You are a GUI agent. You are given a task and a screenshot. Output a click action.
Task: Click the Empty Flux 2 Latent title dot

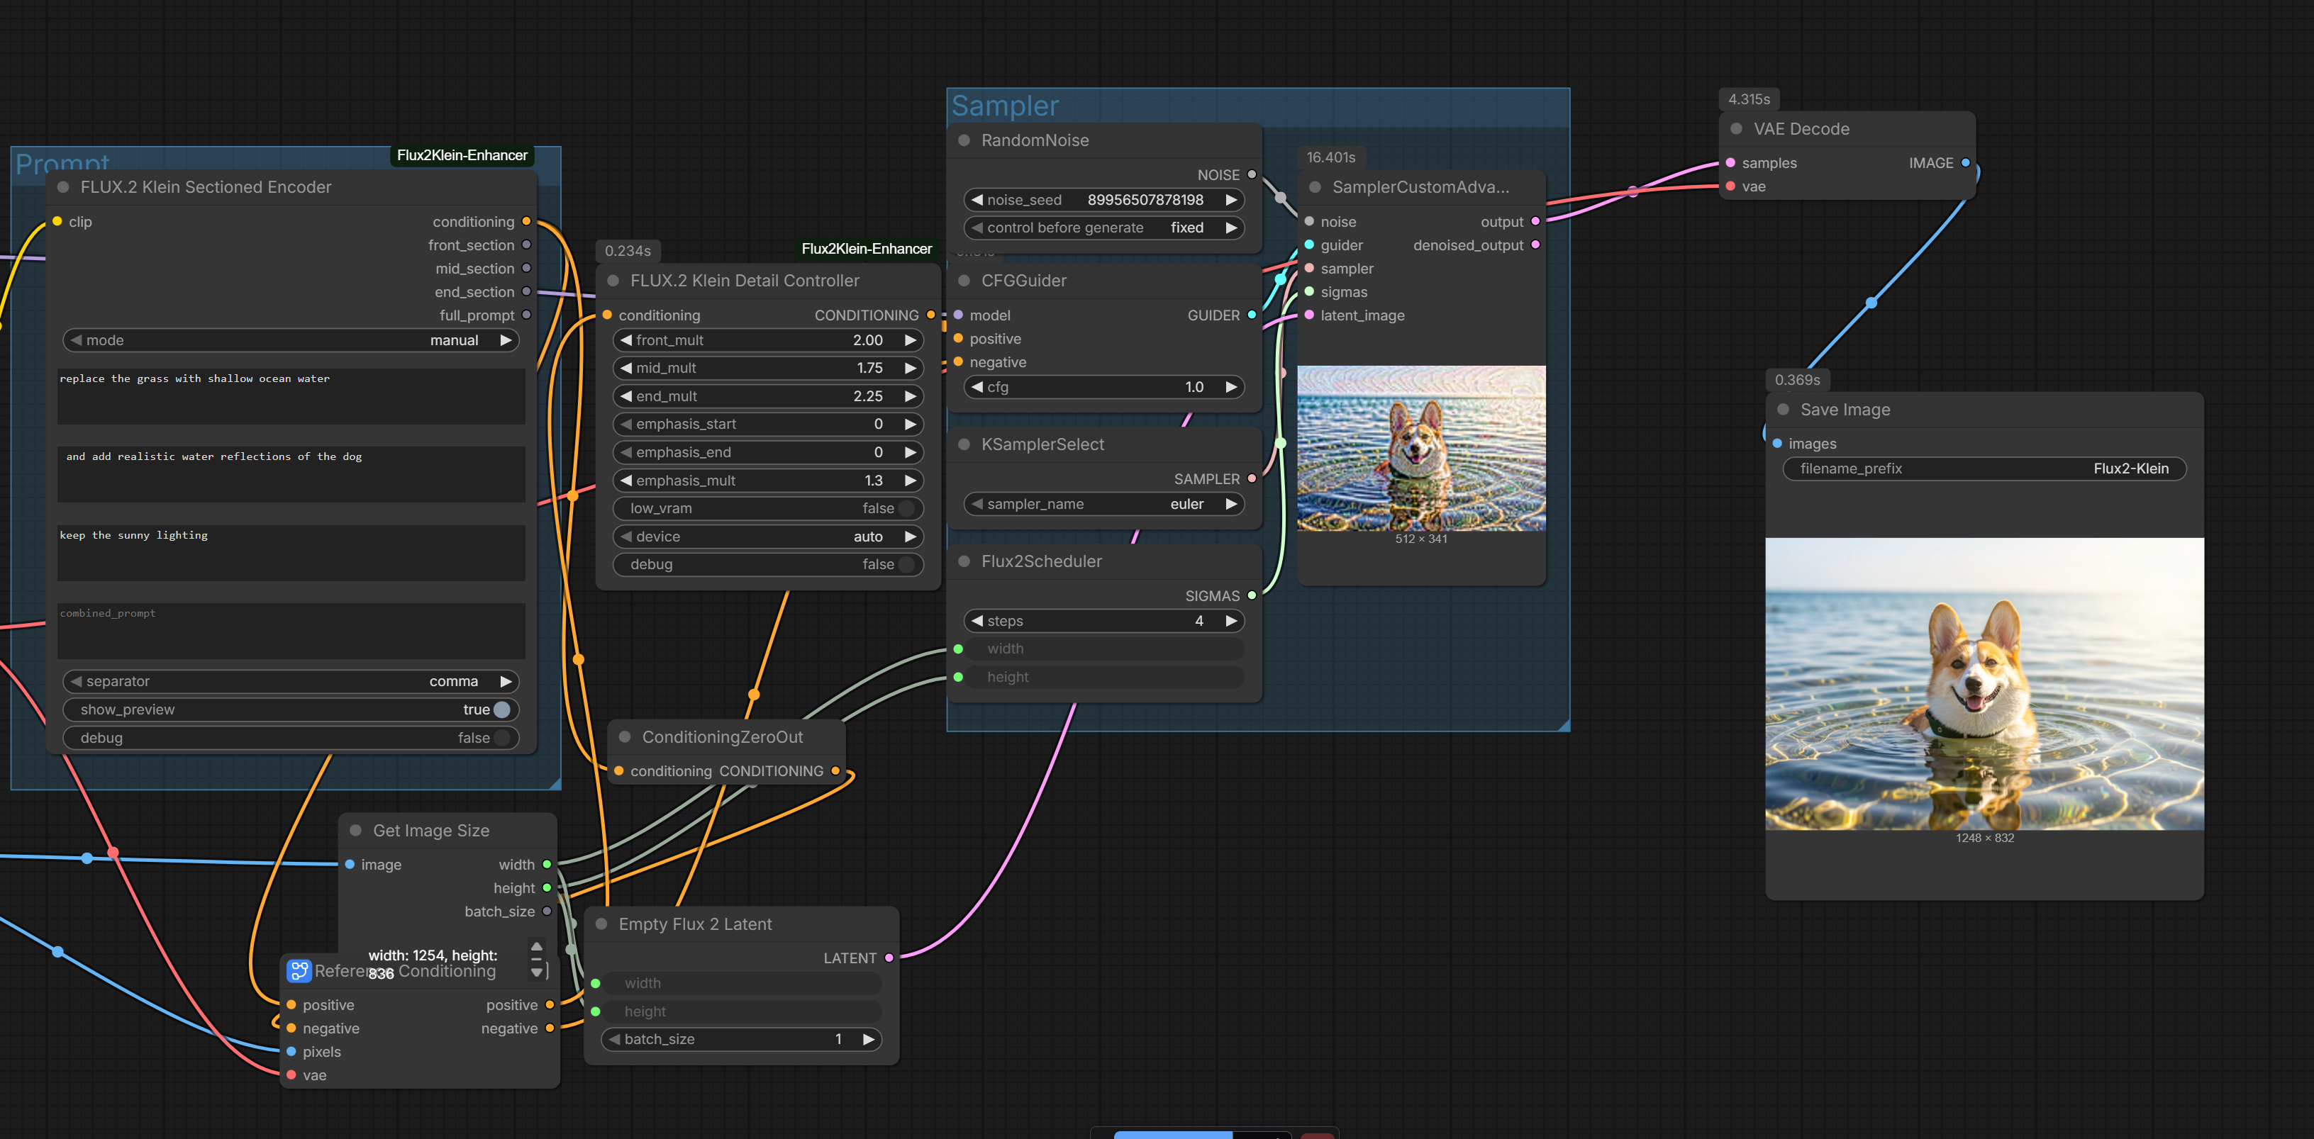click(x=602, y=924)
